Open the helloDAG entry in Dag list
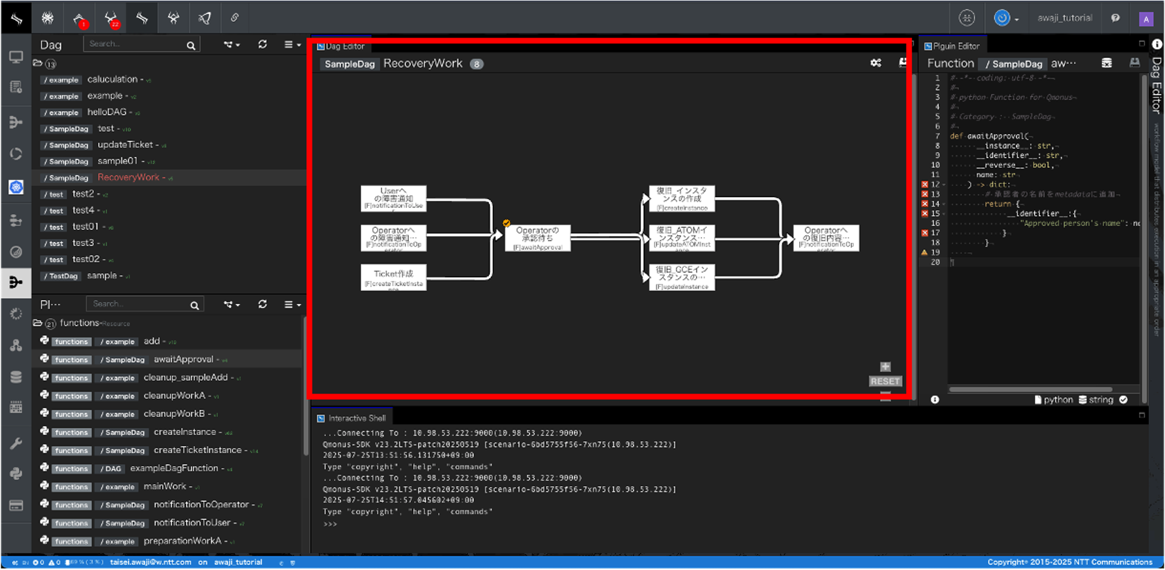The image size is (1165, 570). [x=107, y=112]
